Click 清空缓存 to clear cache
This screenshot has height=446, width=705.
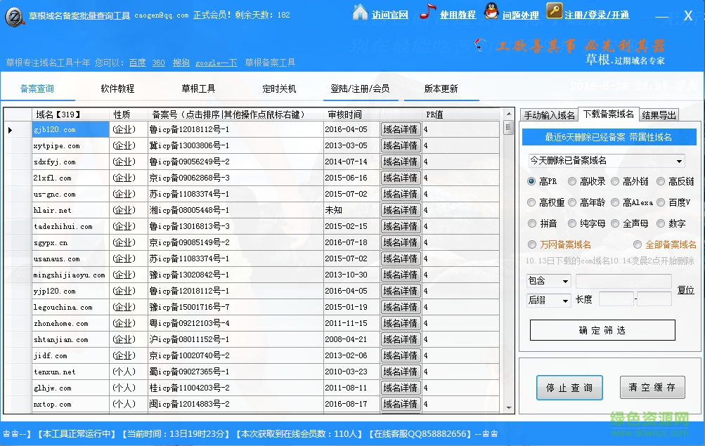[x=652, y=387]
